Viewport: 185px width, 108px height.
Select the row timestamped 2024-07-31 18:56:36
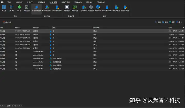coord(92,38)
